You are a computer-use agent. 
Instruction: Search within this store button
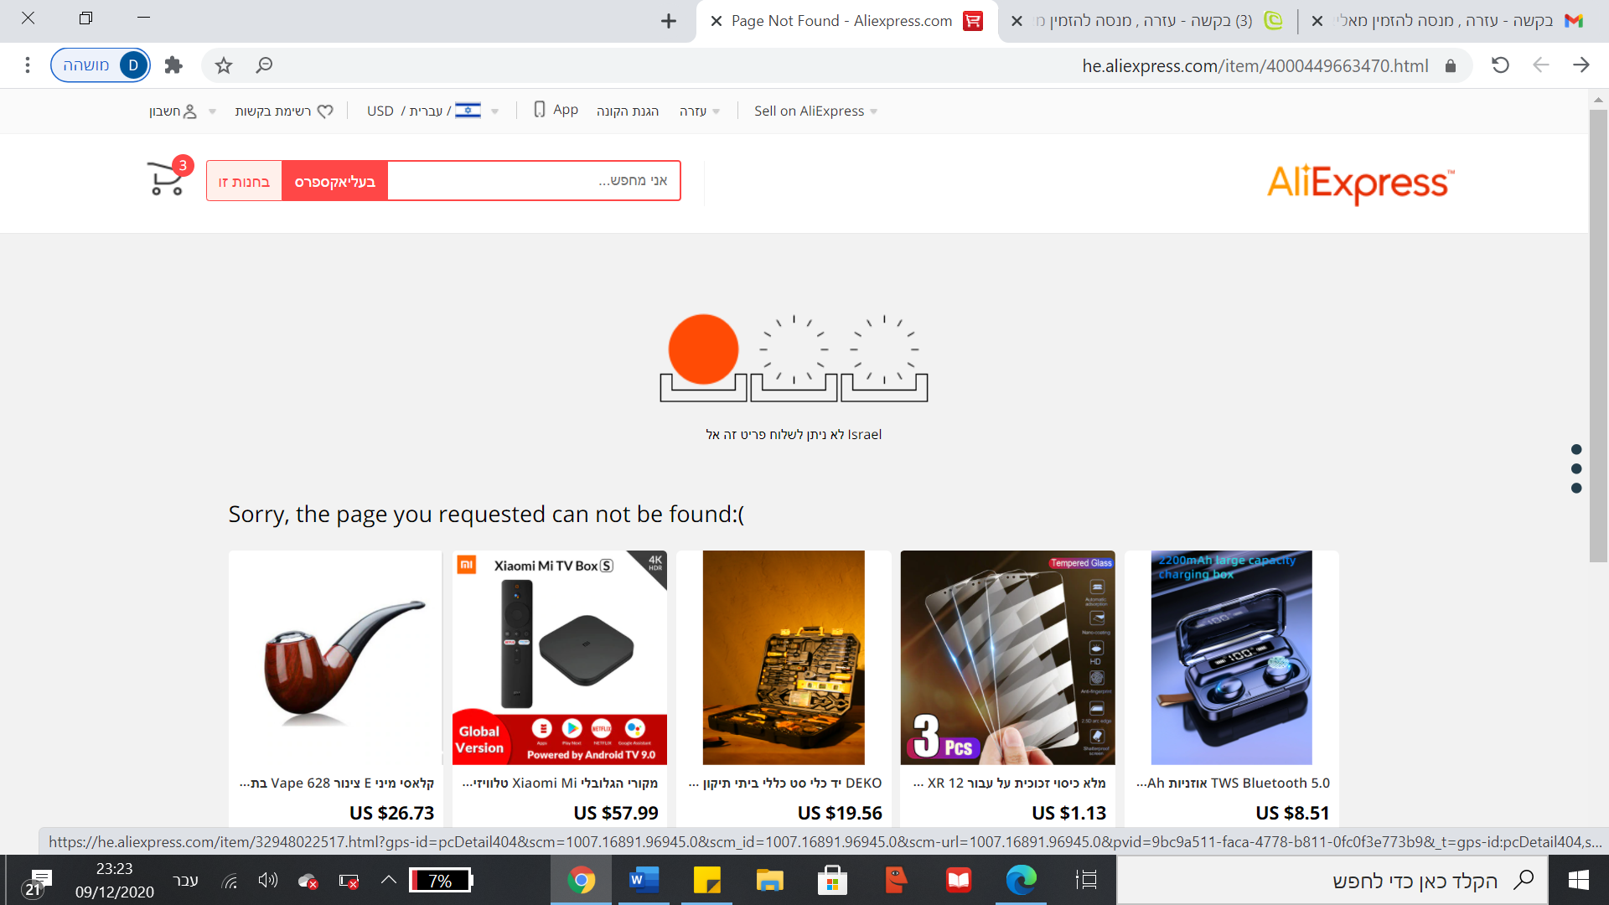click(244, 181)
